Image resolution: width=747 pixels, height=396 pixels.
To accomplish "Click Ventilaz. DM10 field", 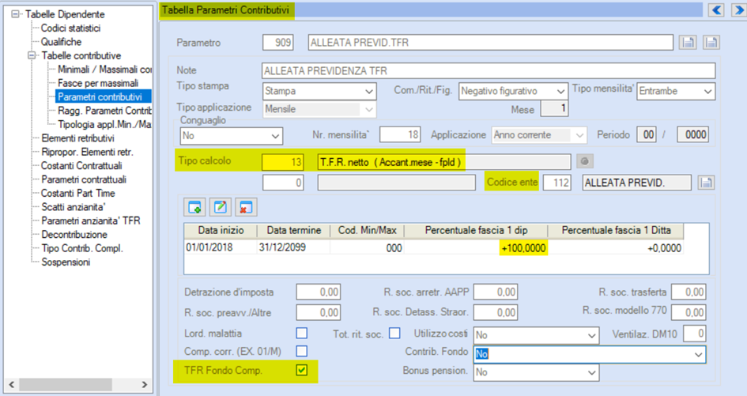I will 695,334.
